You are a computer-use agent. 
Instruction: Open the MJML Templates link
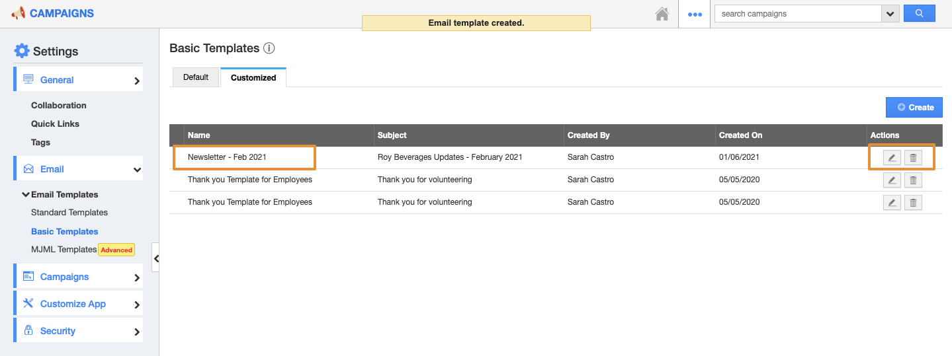tap(64, 250)
